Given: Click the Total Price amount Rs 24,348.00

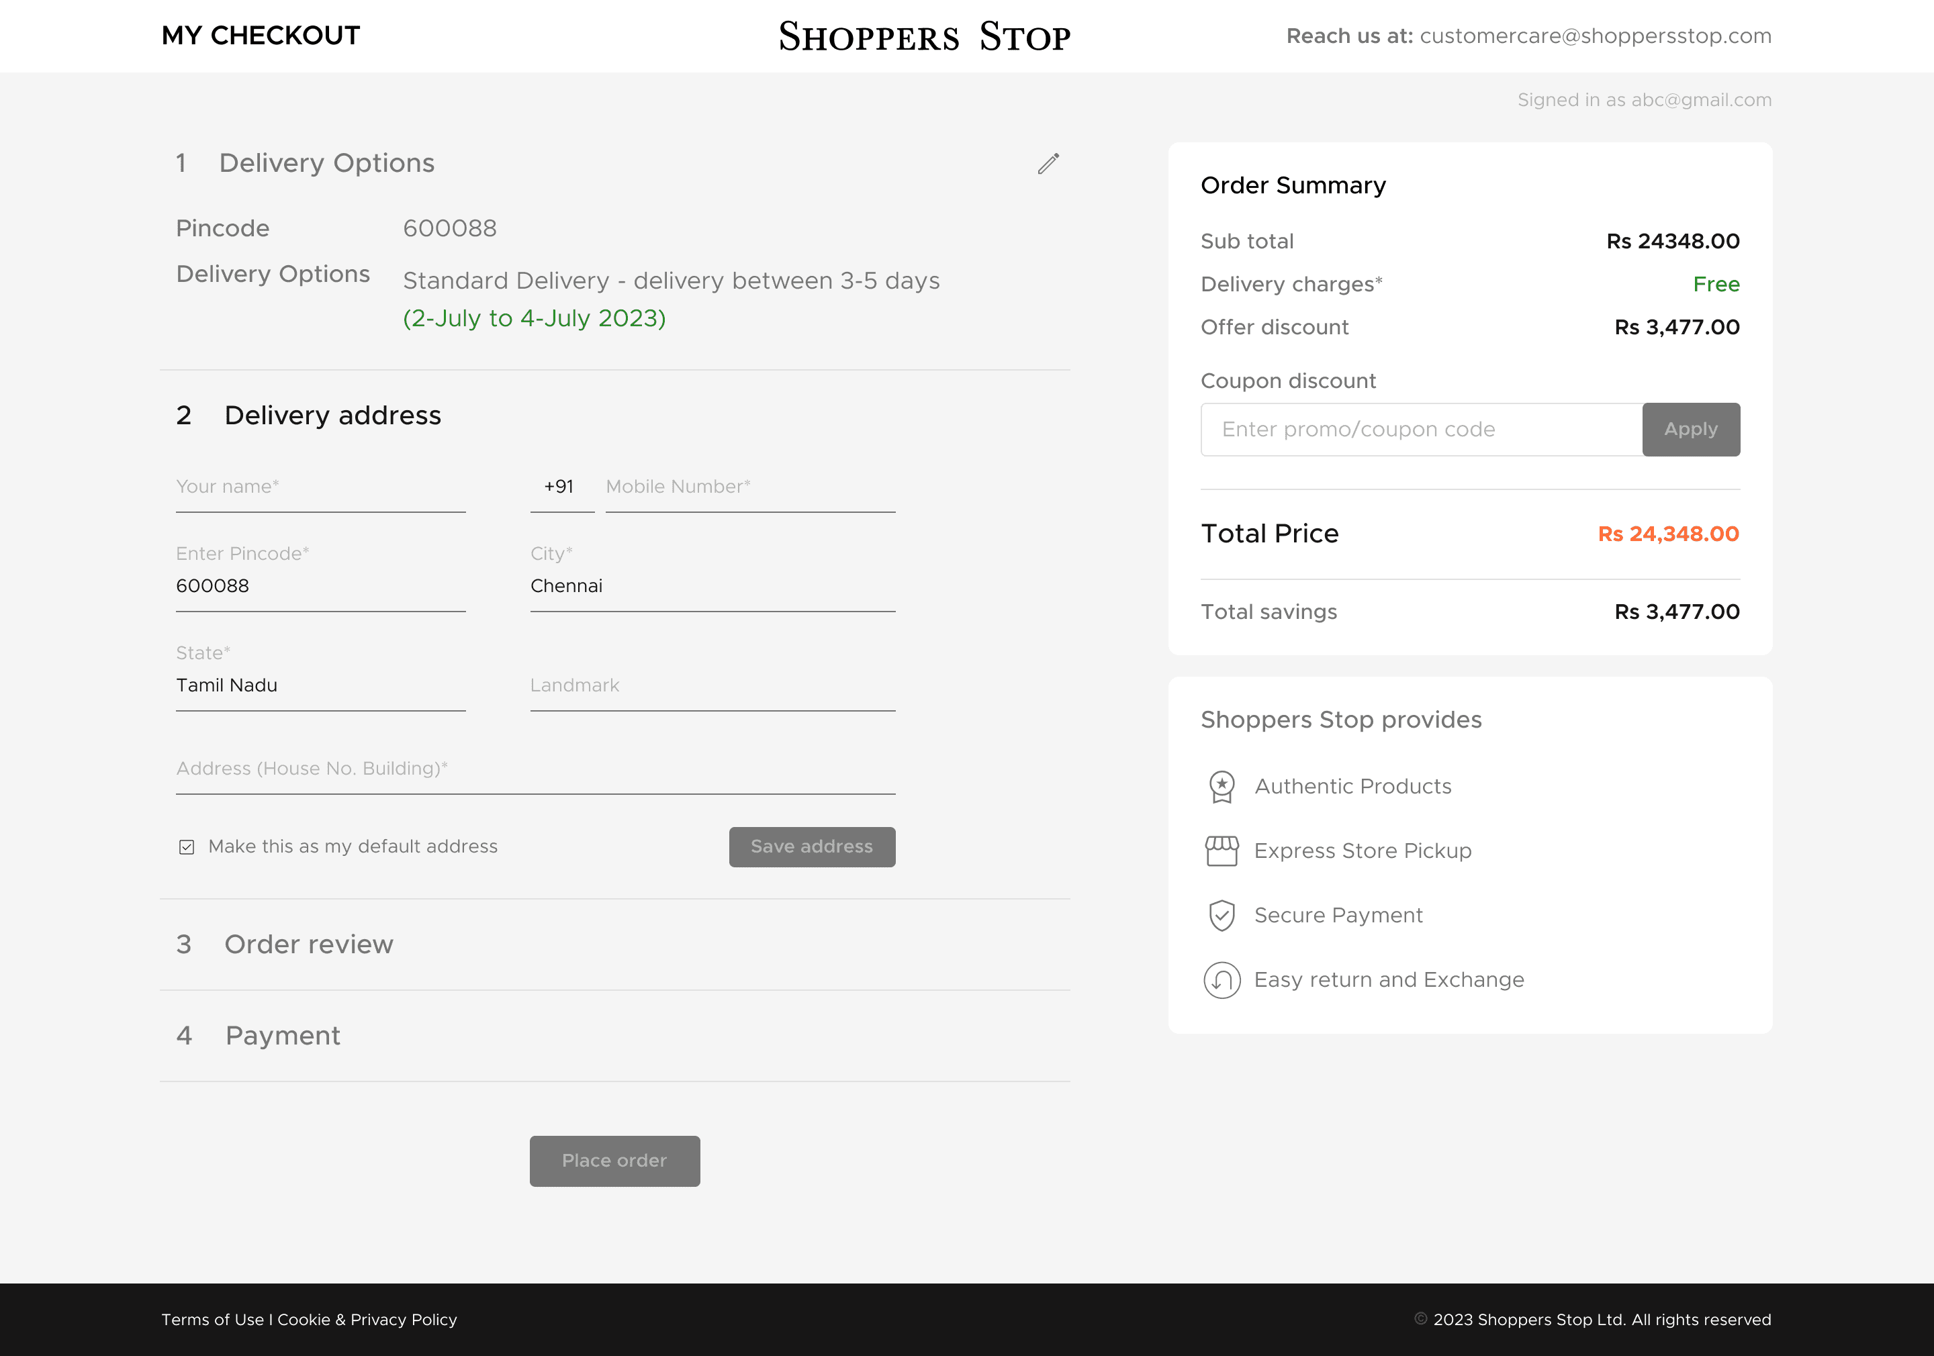Looking at the screenshot, I should tap(1668, 534).
